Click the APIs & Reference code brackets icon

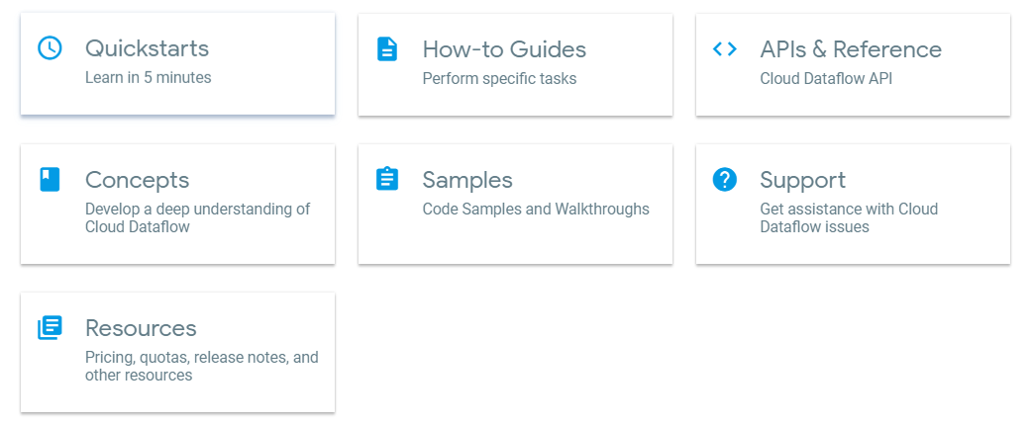click(x=725, y=48)
